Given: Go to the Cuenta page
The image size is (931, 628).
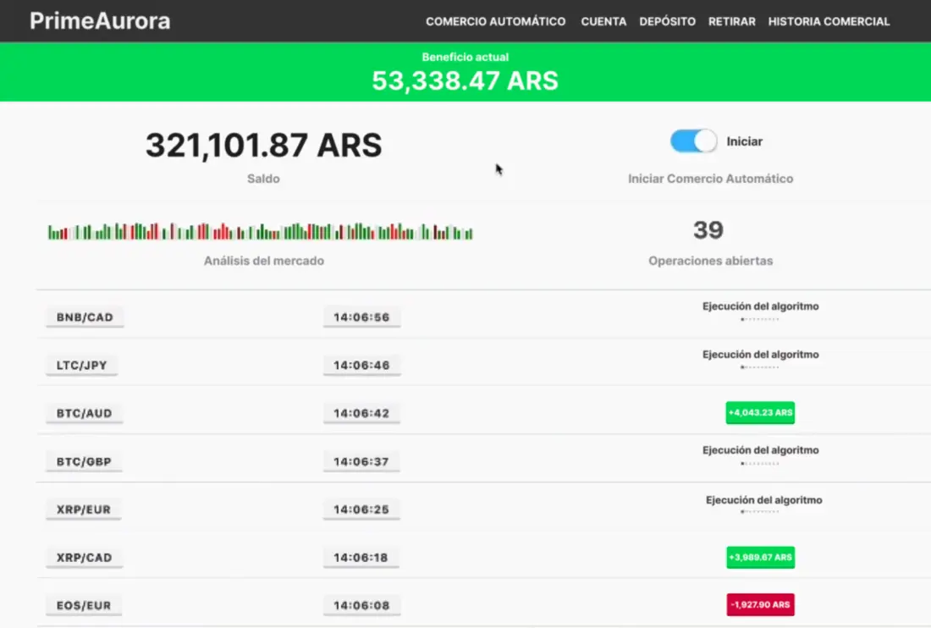Looking at the screenshot, I should coord(603,22).
